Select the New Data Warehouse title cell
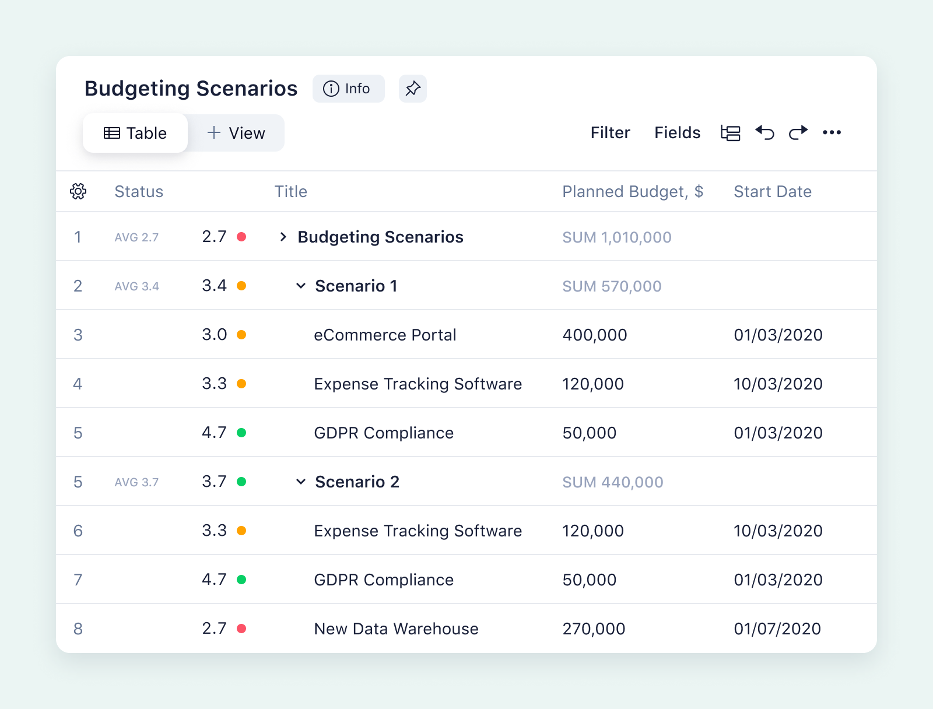The height and width of the screenshot is (709, 933). pos(396,629)
